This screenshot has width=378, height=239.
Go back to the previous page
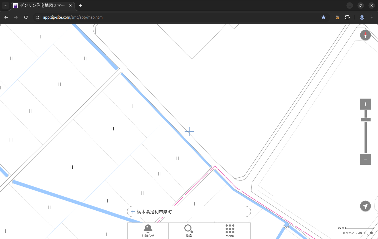point(6,17)
